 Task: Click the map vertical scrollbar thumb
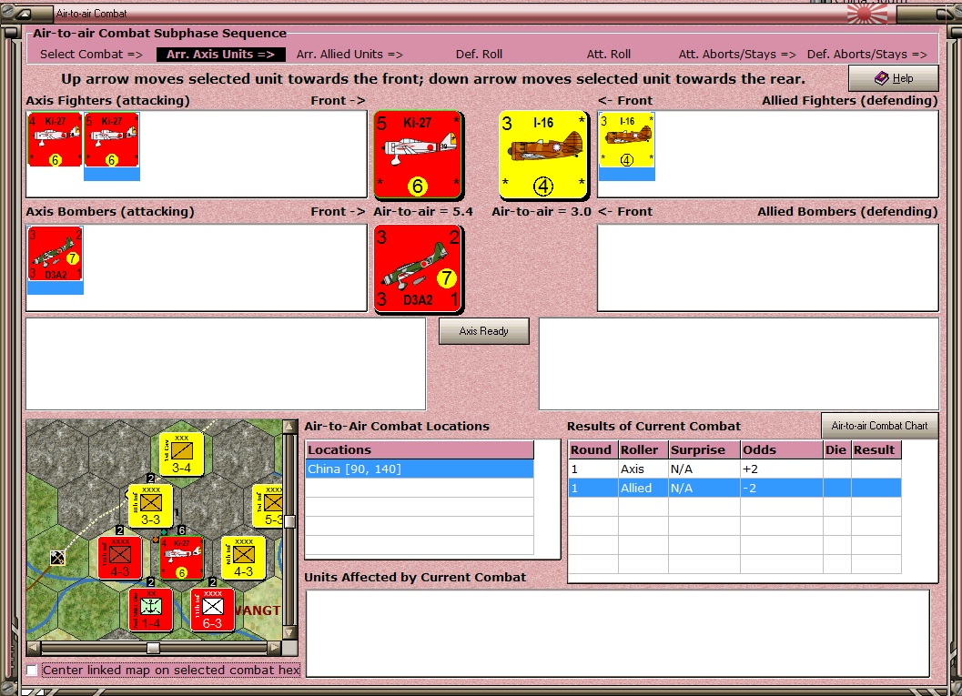[290, 522]
